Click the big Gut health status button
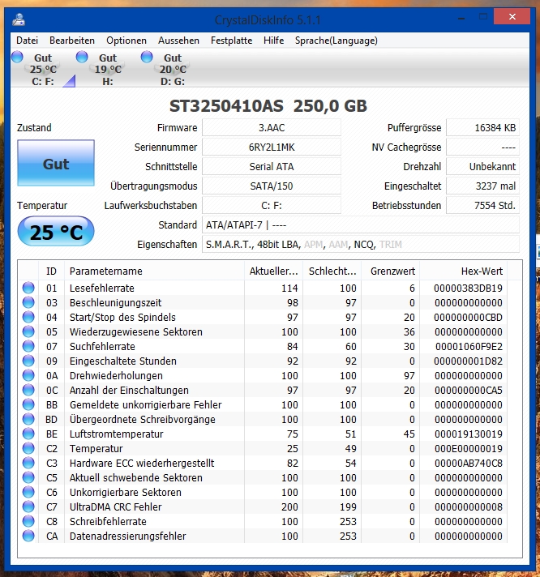Viewport: 540px width, 577px height. pyautogui.click(x=56, y=163)
